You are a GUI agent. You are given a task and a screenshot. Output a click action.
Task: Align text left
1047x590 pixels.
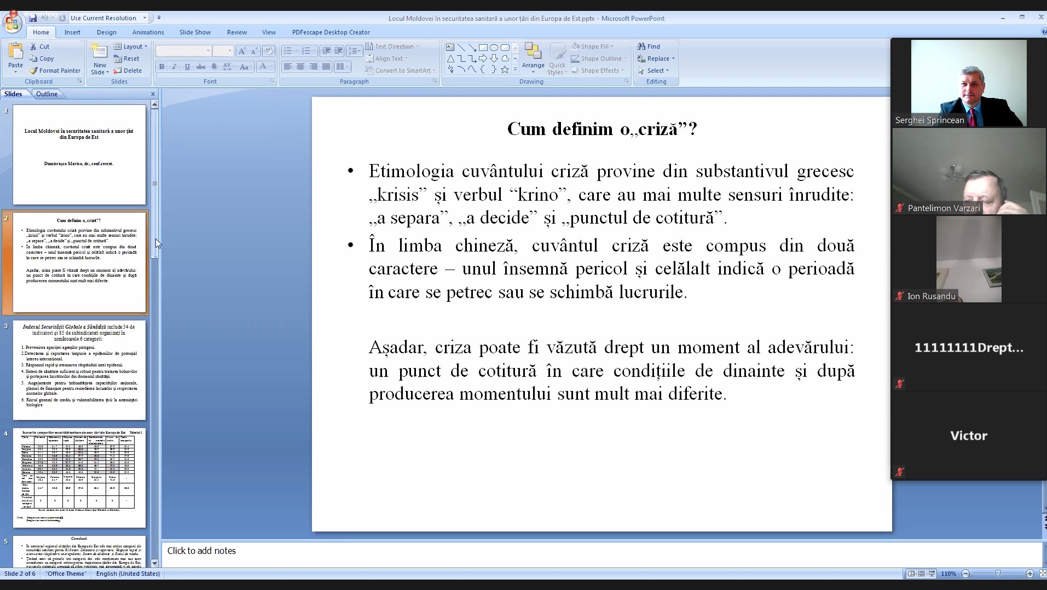(x=287, y=67)
